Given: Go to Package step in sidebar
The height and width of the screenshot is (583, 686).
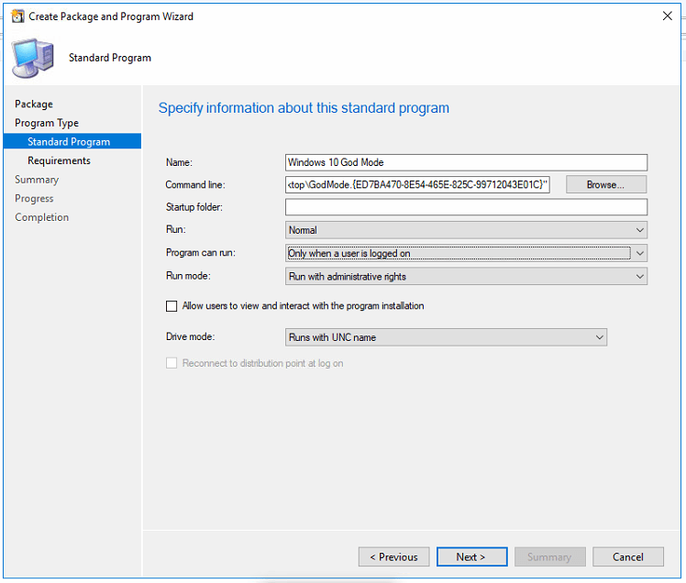Looking at the screenshot, I should tap(34, 104).
